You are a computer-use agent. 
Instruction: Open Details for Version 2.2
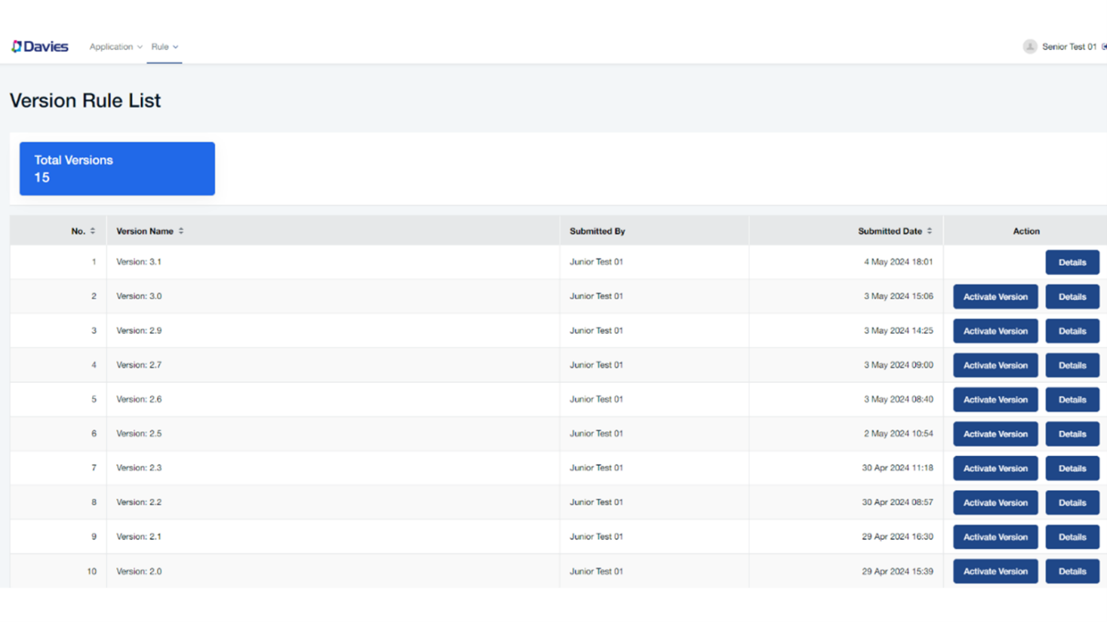tap(1072, 503)
